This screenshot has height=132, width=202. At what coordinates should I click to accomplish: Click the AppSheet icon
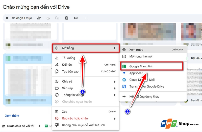coord(124,73)
